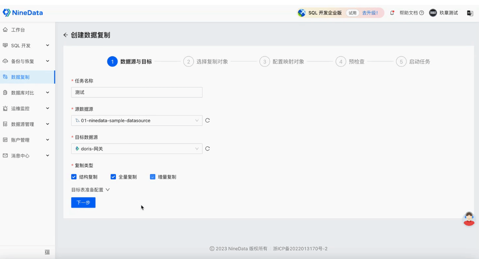Click the language switch icon at top right
This screenshot has width=479, height=259.
coord(470,13)
